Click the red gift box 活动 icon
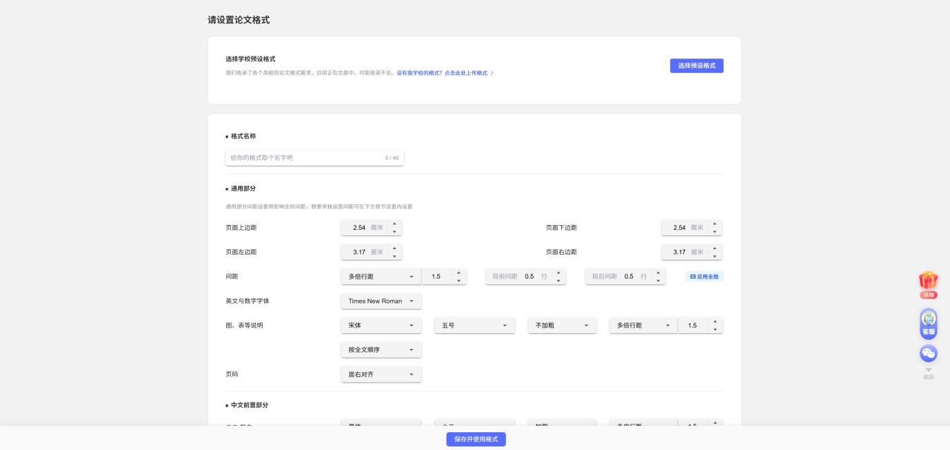Image resolution: width=950 pixels, height=450 pixels. pos(929,281)
